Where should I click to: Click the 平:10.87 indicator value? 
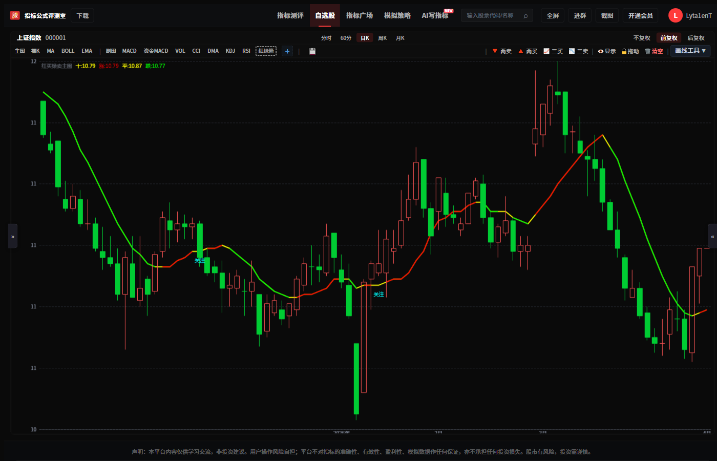(132, 66)
